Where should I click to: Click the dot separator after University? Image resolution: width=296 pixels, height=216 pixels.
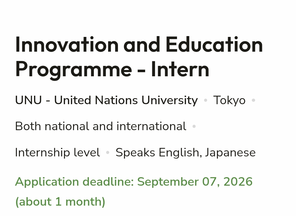pyautogui.click(x=205, y=100)
